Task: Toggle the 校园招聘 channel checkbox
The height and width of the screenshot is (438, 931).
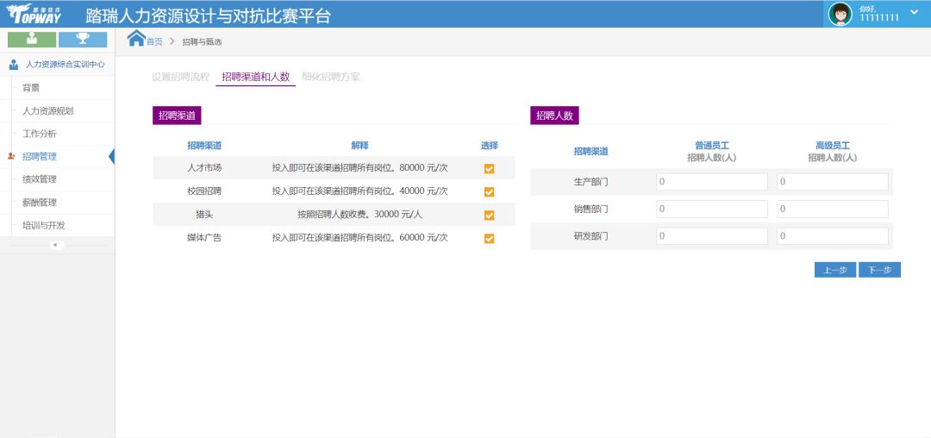Action: pyautogui.click(x=489, y=192)
